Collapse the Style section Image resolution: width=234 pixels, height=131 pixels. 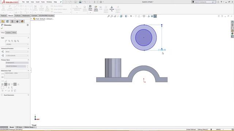[x=29, y=38]
